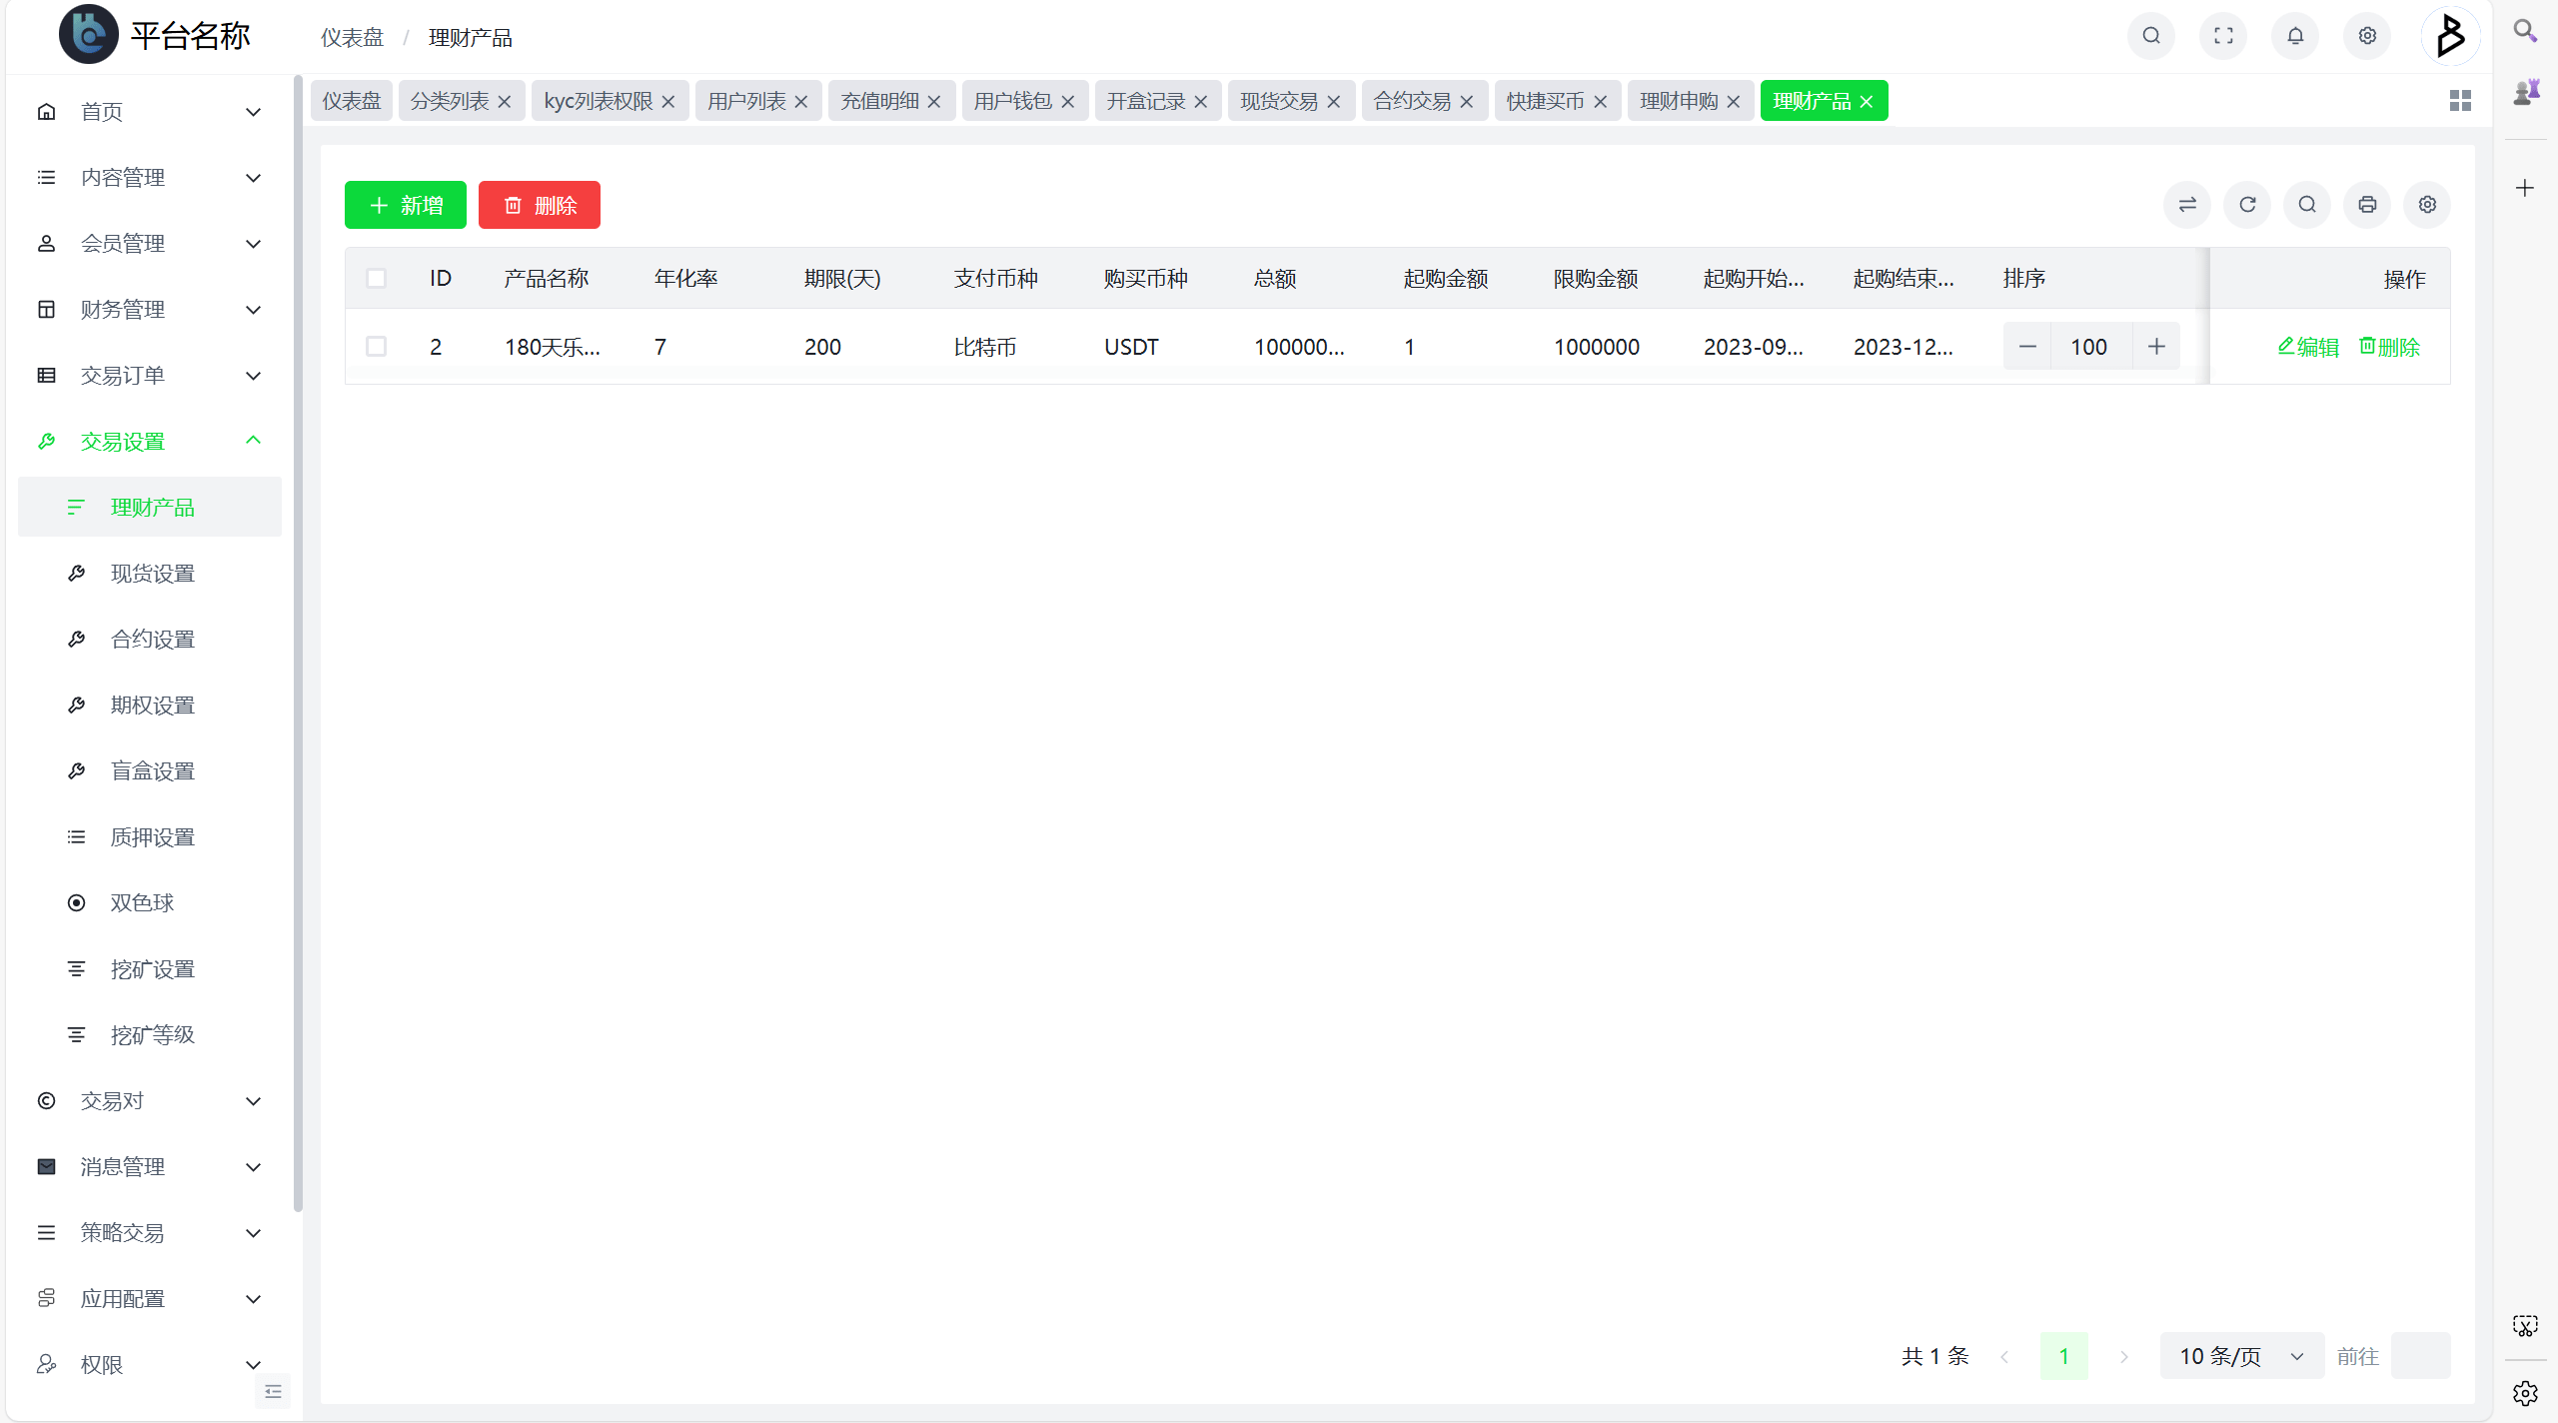Click the green 新增 button
Viewport: 2558px width, 1423px height.
[405, 205]
